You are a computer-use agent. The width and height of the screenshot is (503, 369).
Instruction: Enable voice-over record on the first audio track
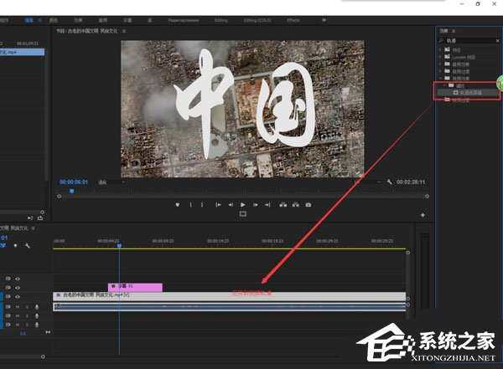tap(37, 307)
